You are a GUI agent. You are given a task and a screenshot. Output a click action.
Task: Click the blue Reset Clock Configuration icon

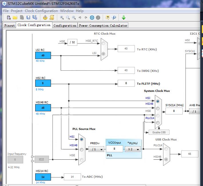(92, 18)
